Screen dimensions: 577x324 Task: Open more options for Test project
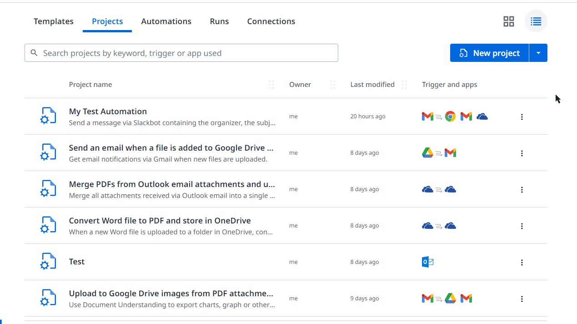[x=522, y=263]
